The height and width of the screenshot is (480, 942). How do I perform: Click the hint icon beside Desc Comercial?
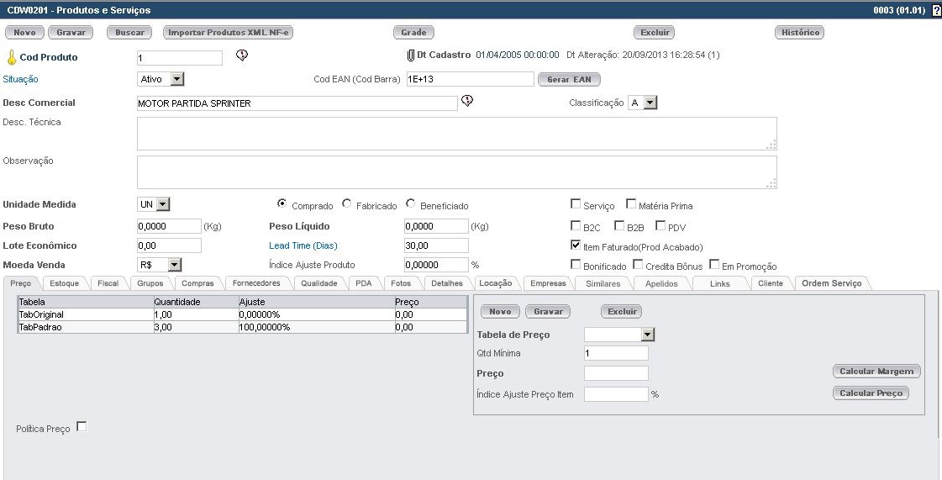click(x=468, y=102)
